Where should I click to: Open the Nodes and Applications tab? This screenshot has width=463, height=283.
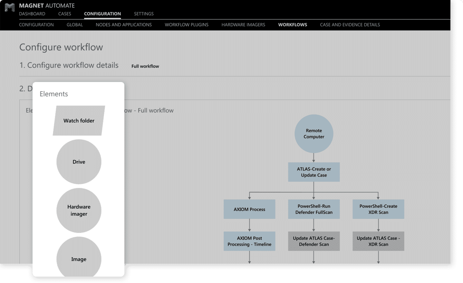pyautogui.click(x=124, y=25)
